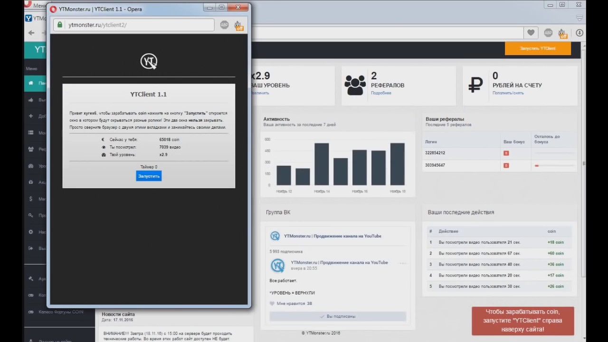Click the large referrals people icon

click(355, 85)
